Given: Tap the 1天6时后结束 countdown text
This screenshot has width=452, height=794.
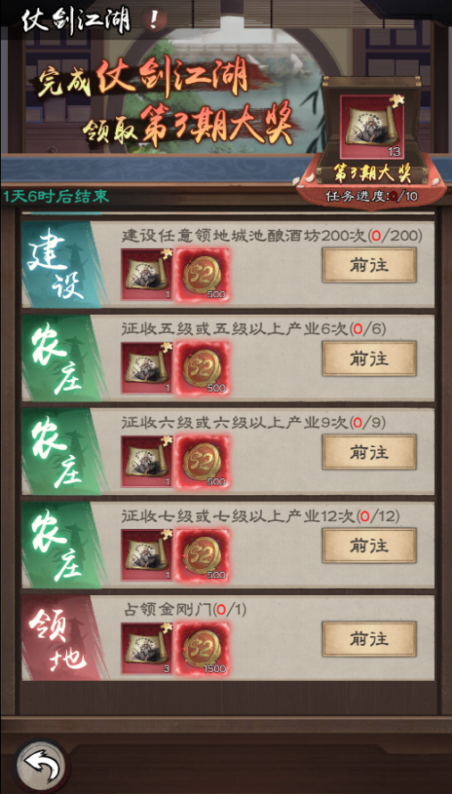Looking at the screenshot, I should coord(56,196).
